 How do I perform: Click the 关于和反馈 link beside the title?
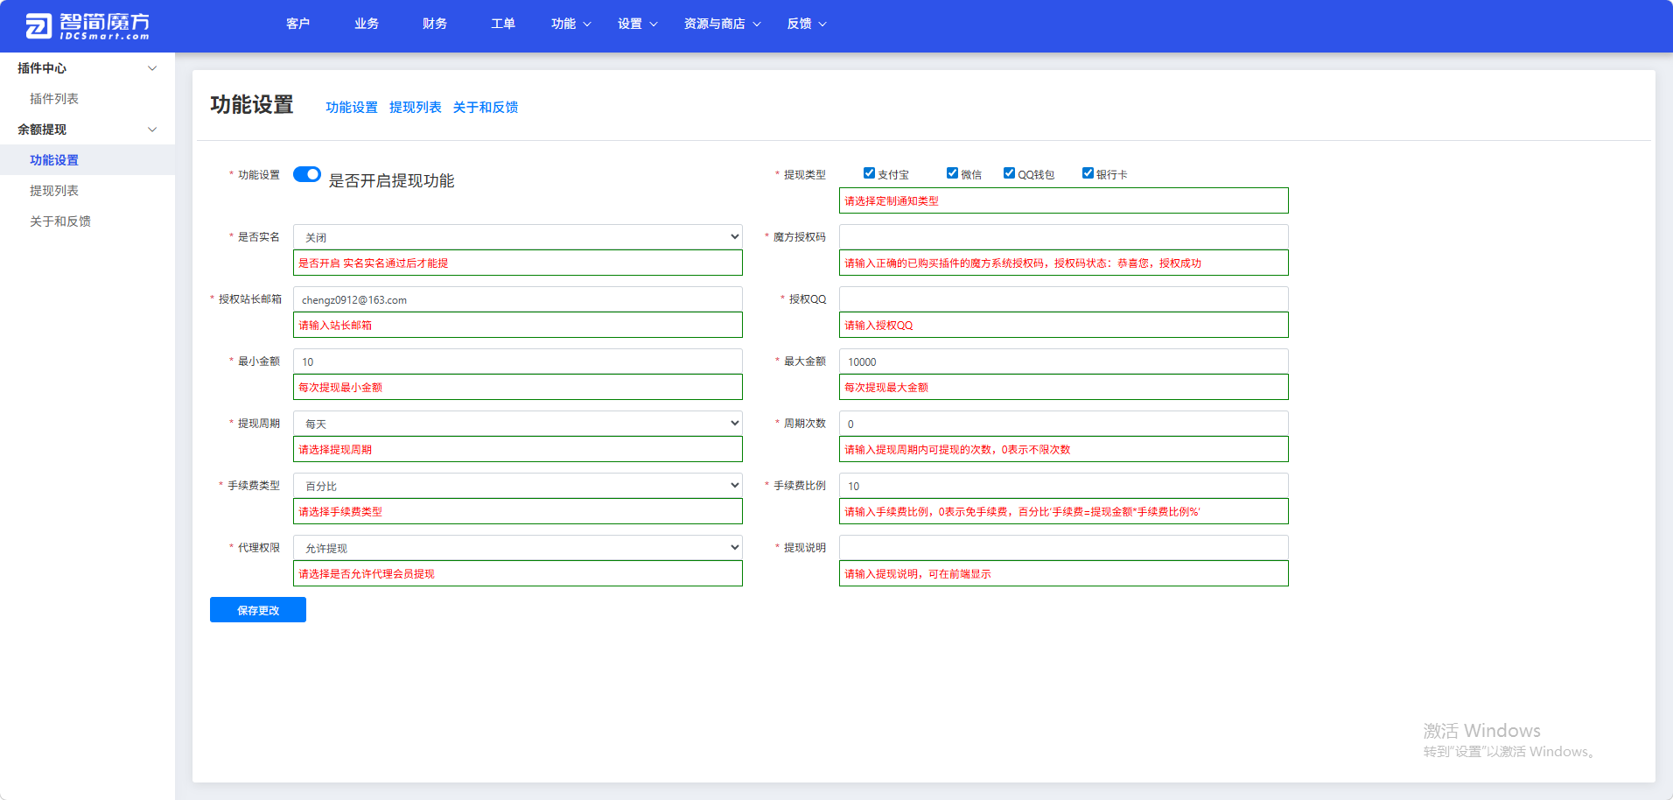[486, 107]
